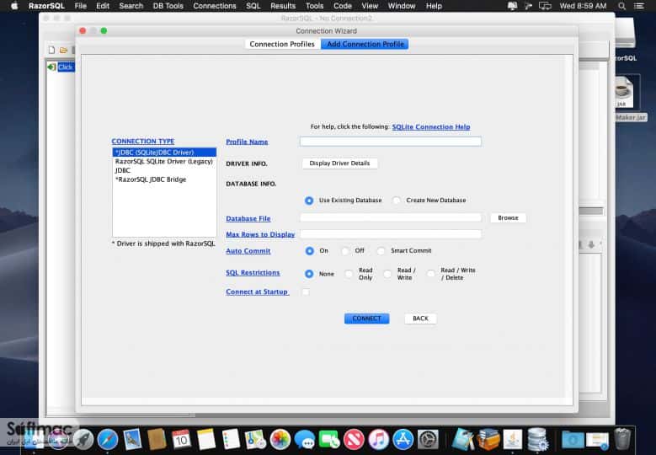
Task: Open Spotlight search in menu bar
Action: click(x=622, y=6)
